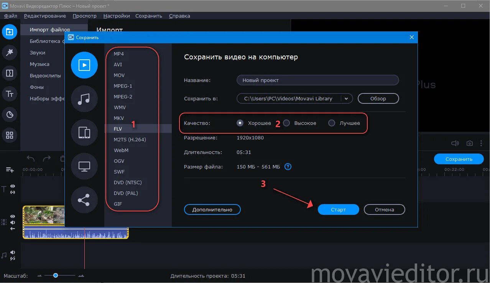Screen dimensions: 490x283
Task: Select the audio waveform of the clip
Action: pyautogui.click(x=76, y=233)
